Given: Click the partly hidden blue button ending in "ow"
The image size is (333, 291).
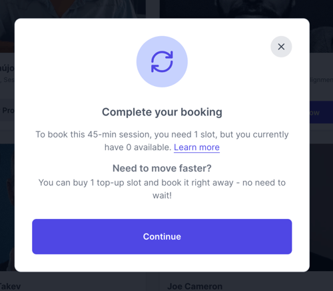Looking at the screenshot, I should pos(321,112).
